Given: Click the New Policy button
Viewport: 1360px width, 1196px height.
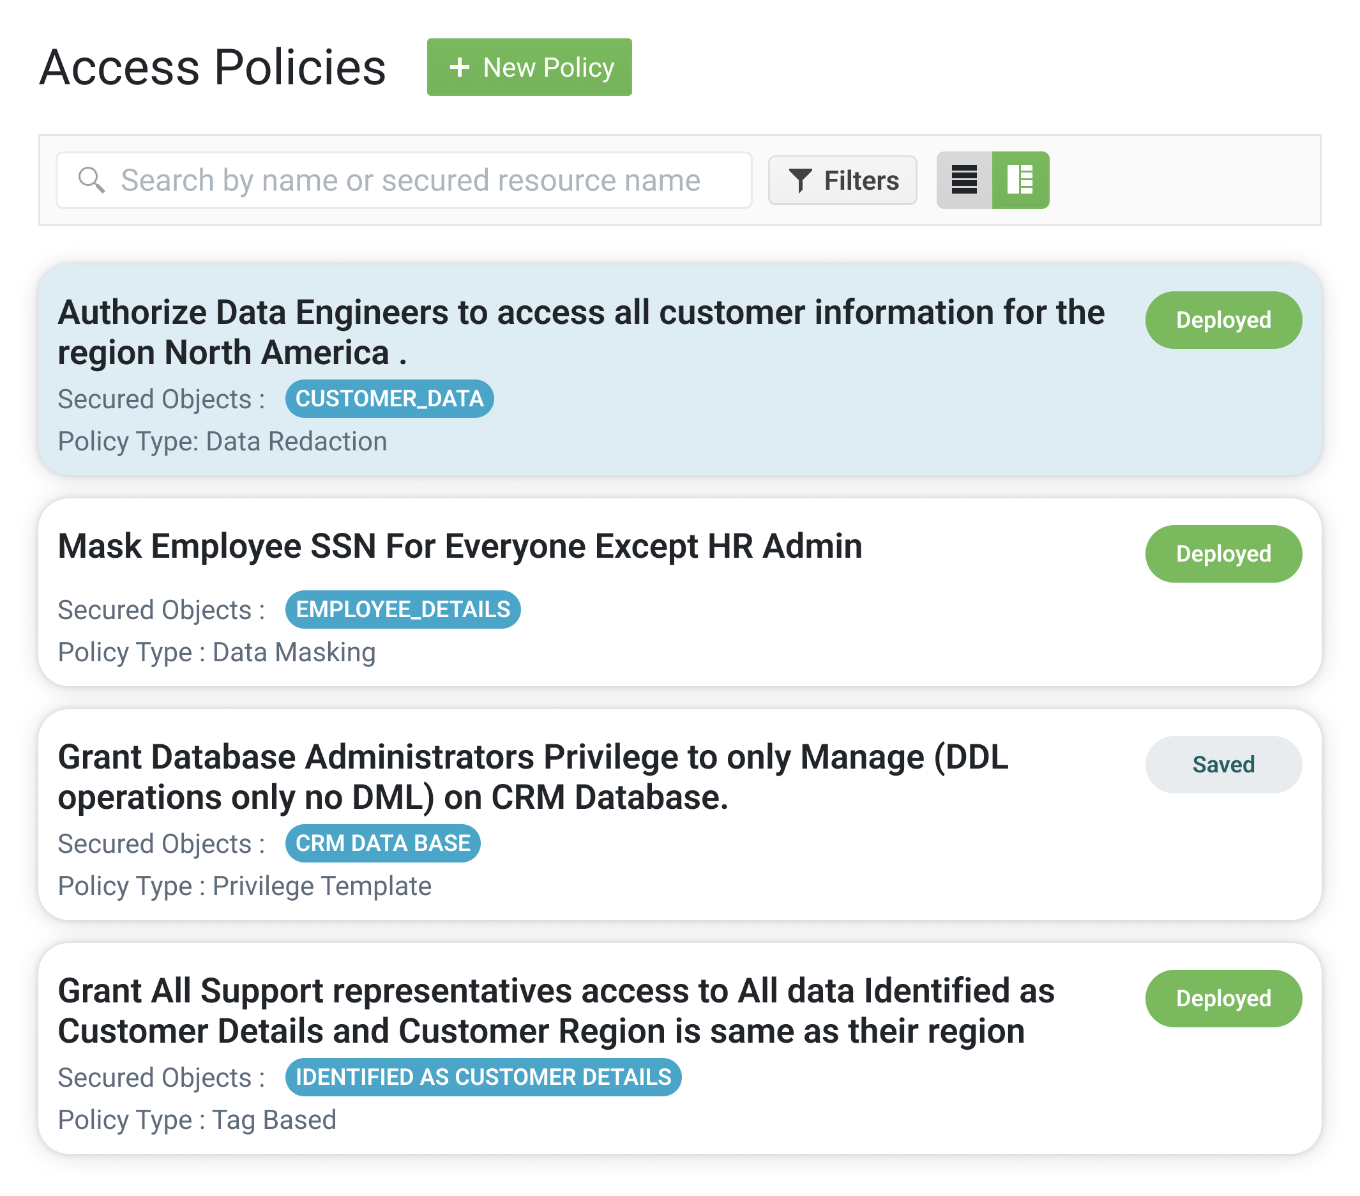Looking at the screenshot, I should tap(529, 67).
